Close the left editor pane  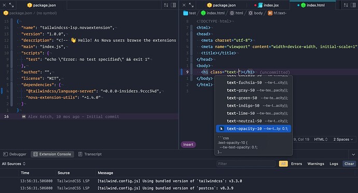click(x=4, y=5)
